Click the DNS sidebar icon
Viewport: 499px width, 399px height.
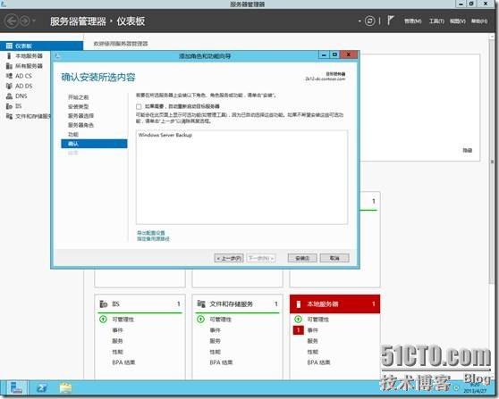[9, 96]
